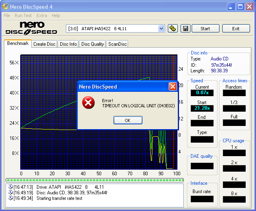This screenshot has width=256, height=211.
Task: Click disc ID value '97m35s44f'
Action: (221, 65)
